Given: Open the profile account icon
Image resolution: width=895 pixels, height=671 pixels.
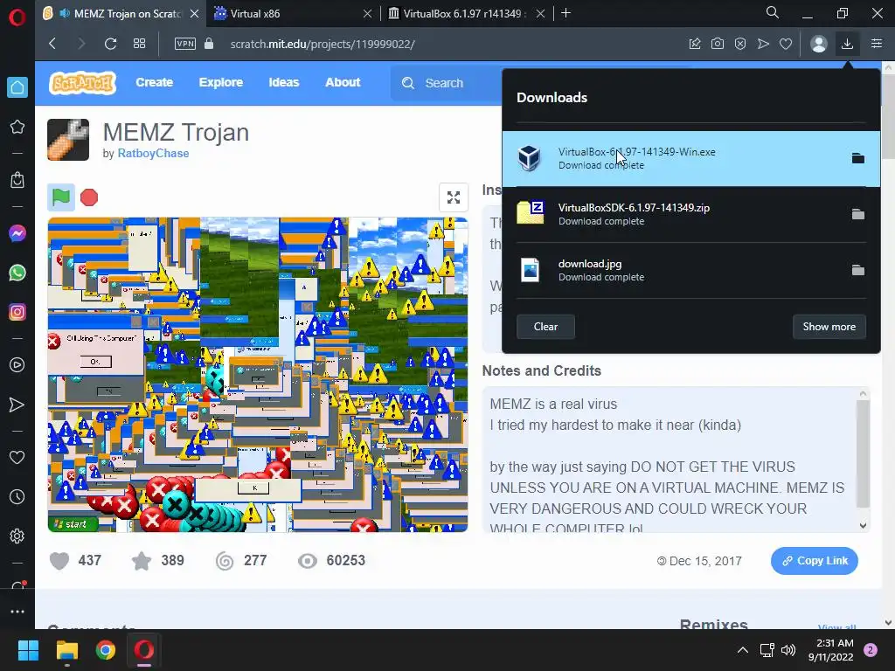Looking at the screenshot, I should coord(818,44).
